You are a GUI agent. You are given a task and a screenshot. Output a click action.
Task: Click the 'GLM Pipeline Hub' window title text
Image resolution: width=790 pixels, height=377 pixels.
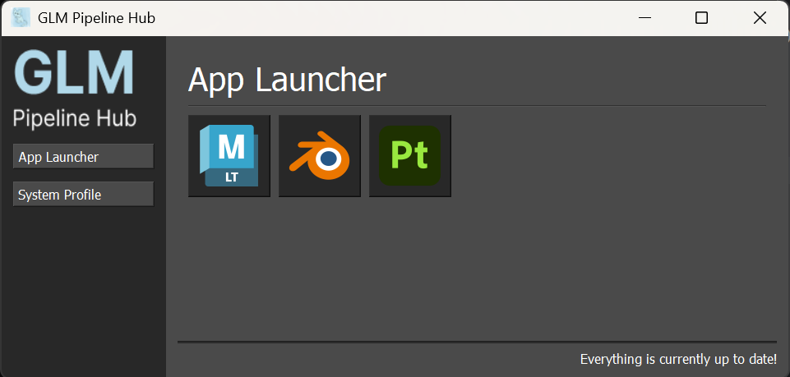coord(96,17)
